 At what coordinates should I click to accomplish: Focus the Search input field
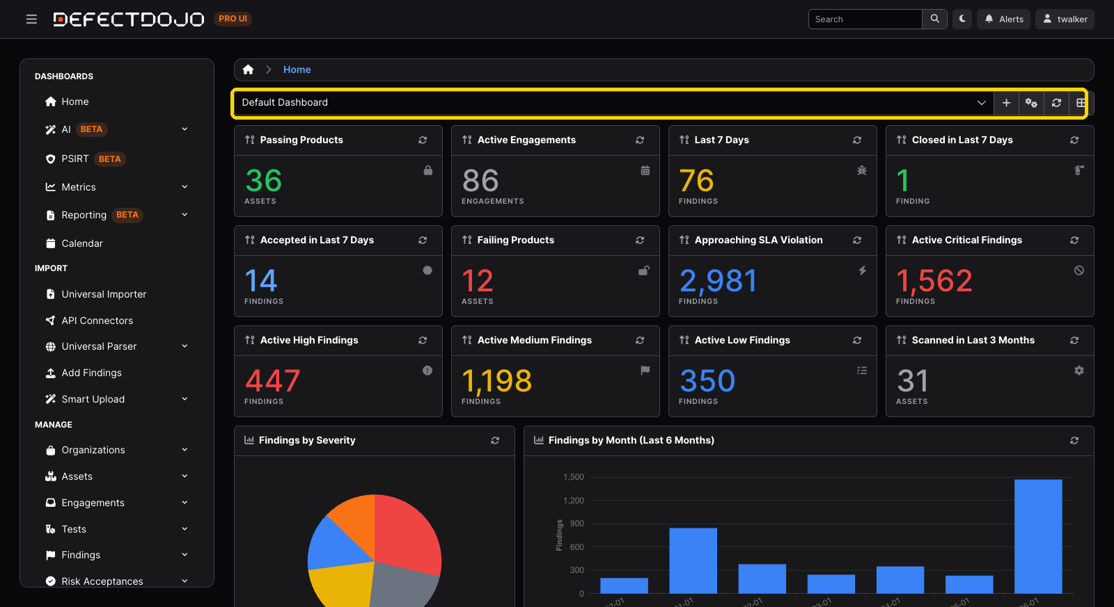[x=865, y=19]
